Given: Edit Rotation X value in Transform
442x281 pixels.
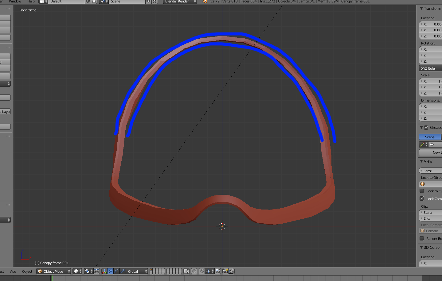Looking at the screenshot, I should pos(431,49).
